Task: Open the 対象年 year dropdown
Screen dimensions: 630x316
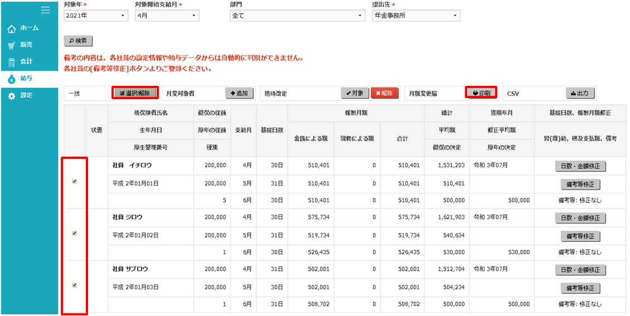Action: click(x=96, y=16)
